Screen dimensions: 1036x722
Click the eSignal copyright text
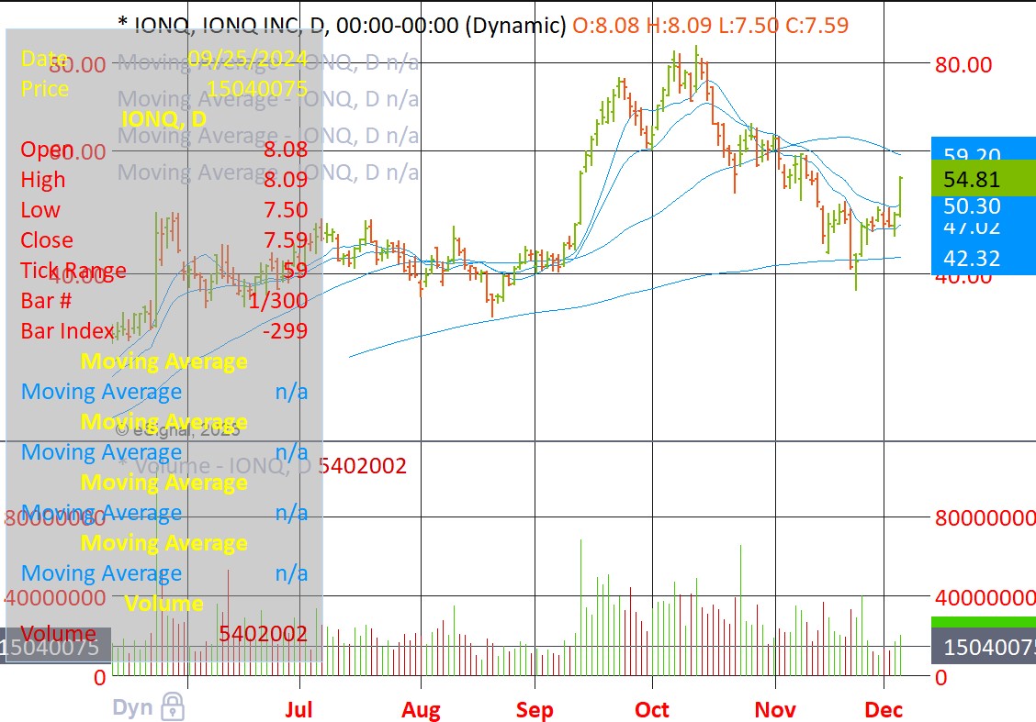177,428
